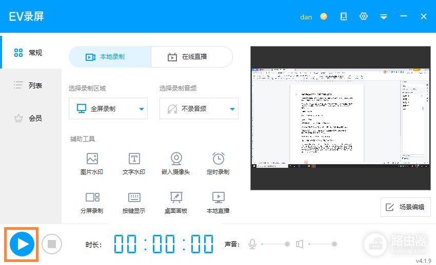Viewport: 436px width, 265px height.
Task: Open the 定时录制 scheduled recording tool
Action: (x=218, y=164)
